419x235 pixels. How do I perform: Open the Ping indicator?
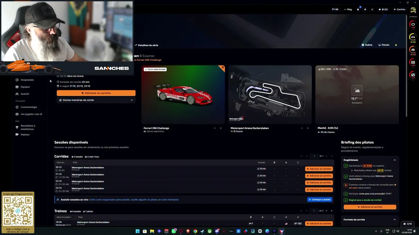pyautogui.click(x=348, y=9)
